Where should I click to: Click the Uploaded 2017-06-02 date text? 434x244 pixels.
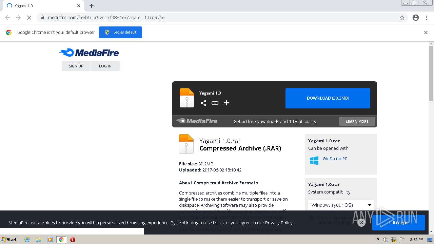point(210,170)
